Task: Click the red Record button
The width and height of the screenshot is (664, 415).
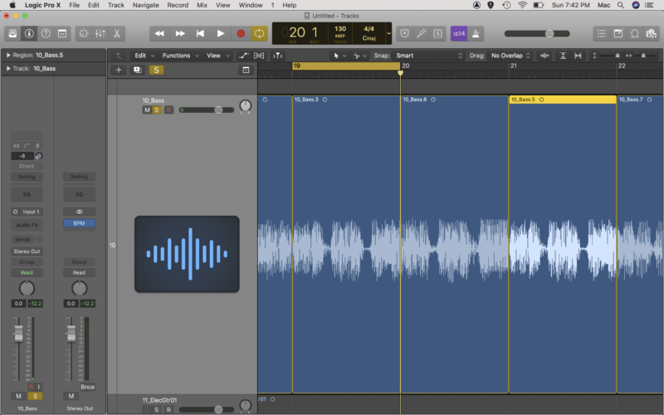Action: [241, 33]
